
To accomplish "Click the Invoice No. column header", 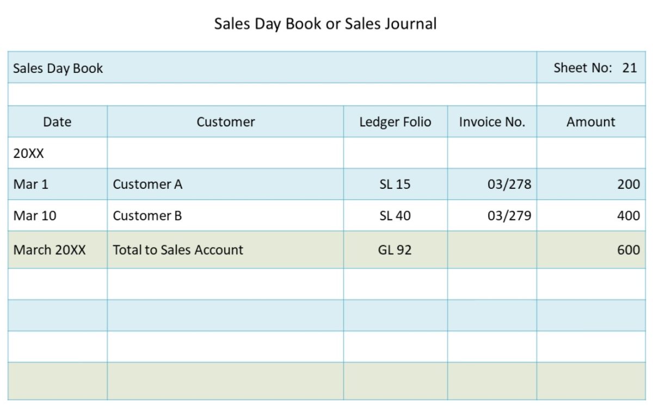I will click(x=492, y=121).
